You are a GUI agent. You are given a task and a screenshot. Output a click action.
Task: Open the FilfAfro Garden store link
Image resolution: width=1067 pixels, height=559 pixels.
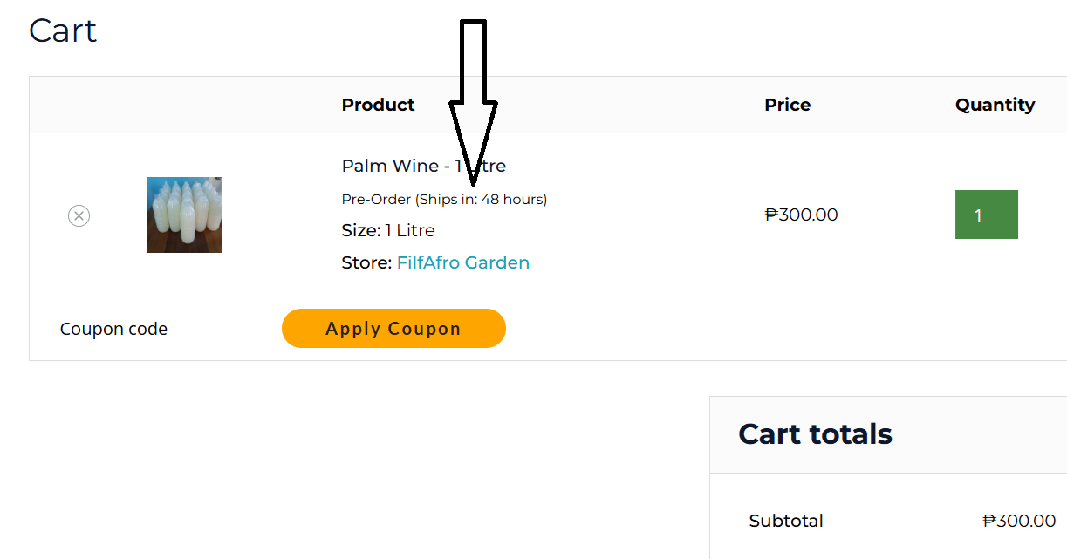pos(462,262)
